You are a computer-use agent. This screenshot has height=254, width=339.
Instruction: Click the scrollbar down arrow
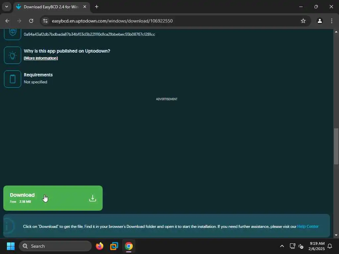(x=336, y=235)
